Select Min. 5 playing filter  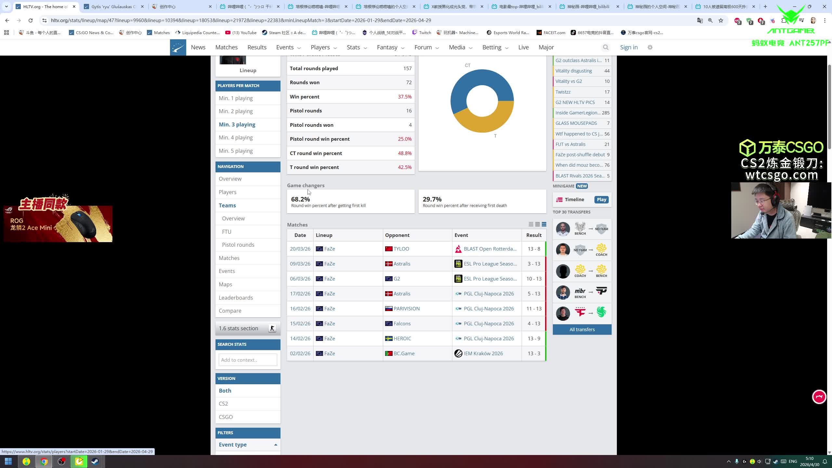pyautogui.click(x=236, y=151)
